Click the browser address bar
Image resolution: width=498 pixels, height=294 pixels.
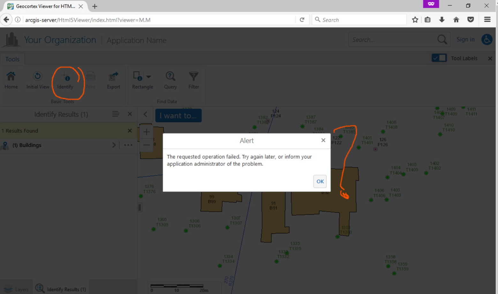[160, 20]
